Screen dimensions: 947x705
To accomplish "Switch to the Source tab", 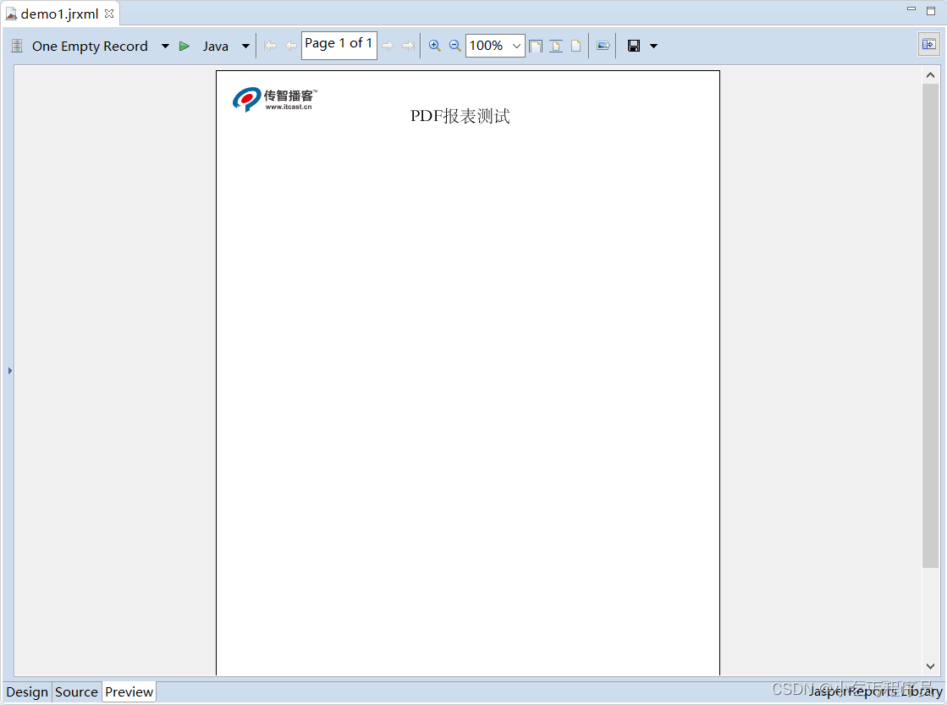I will click(x=76, y=691).
